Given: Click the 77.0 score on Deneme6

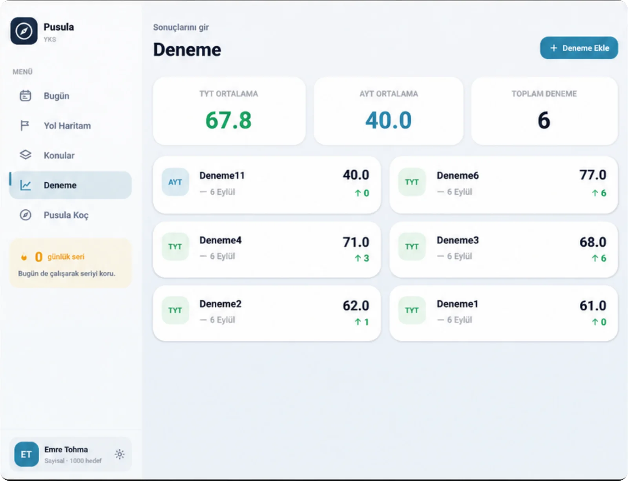Looking at the screenshot, I should coord(593,175).
